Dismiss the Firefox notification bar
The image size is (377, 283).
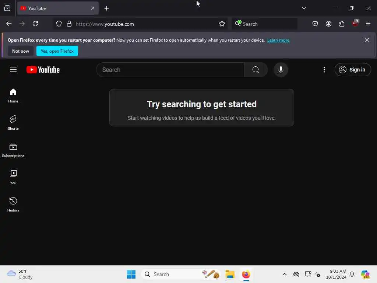click(x=367, y=40)
